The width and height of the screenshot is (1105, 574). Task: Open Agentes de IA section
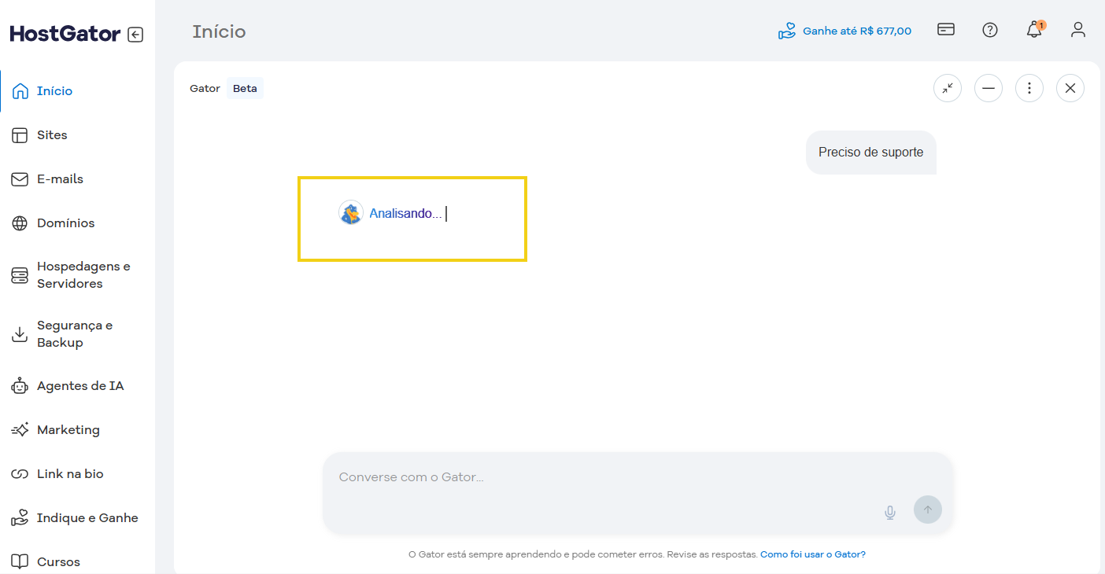click(x=77, y=386)
